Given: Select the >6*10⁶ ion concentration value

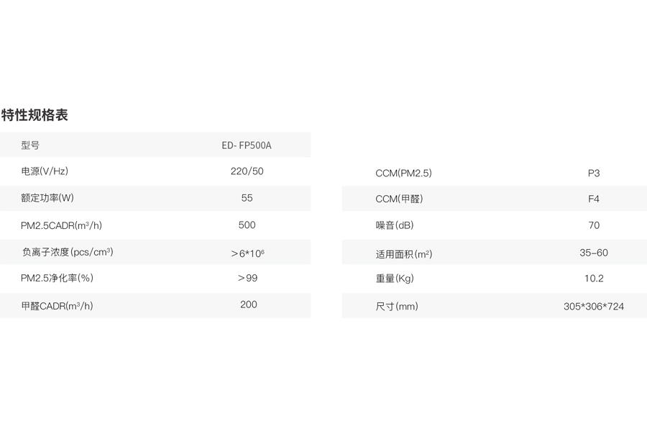Looking at the screenshot, I should 247,253.
